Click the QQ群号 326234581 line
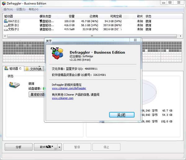 coord(79,75)
